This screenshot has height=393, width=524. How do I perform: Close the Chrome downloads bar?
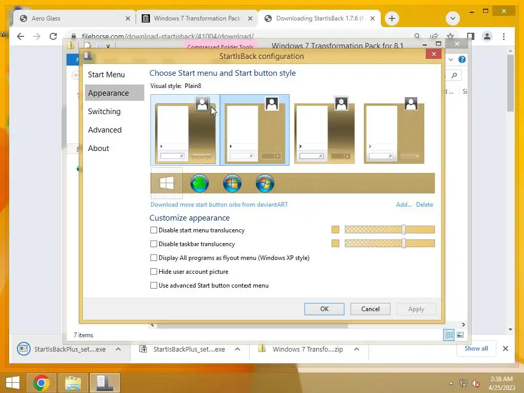(505, 348)
